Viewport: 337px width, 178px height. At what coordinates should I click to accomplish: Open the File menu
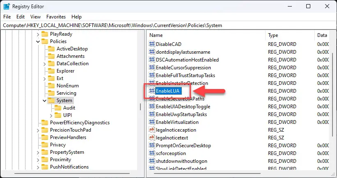pyautogui.click(x=7, y=17)
